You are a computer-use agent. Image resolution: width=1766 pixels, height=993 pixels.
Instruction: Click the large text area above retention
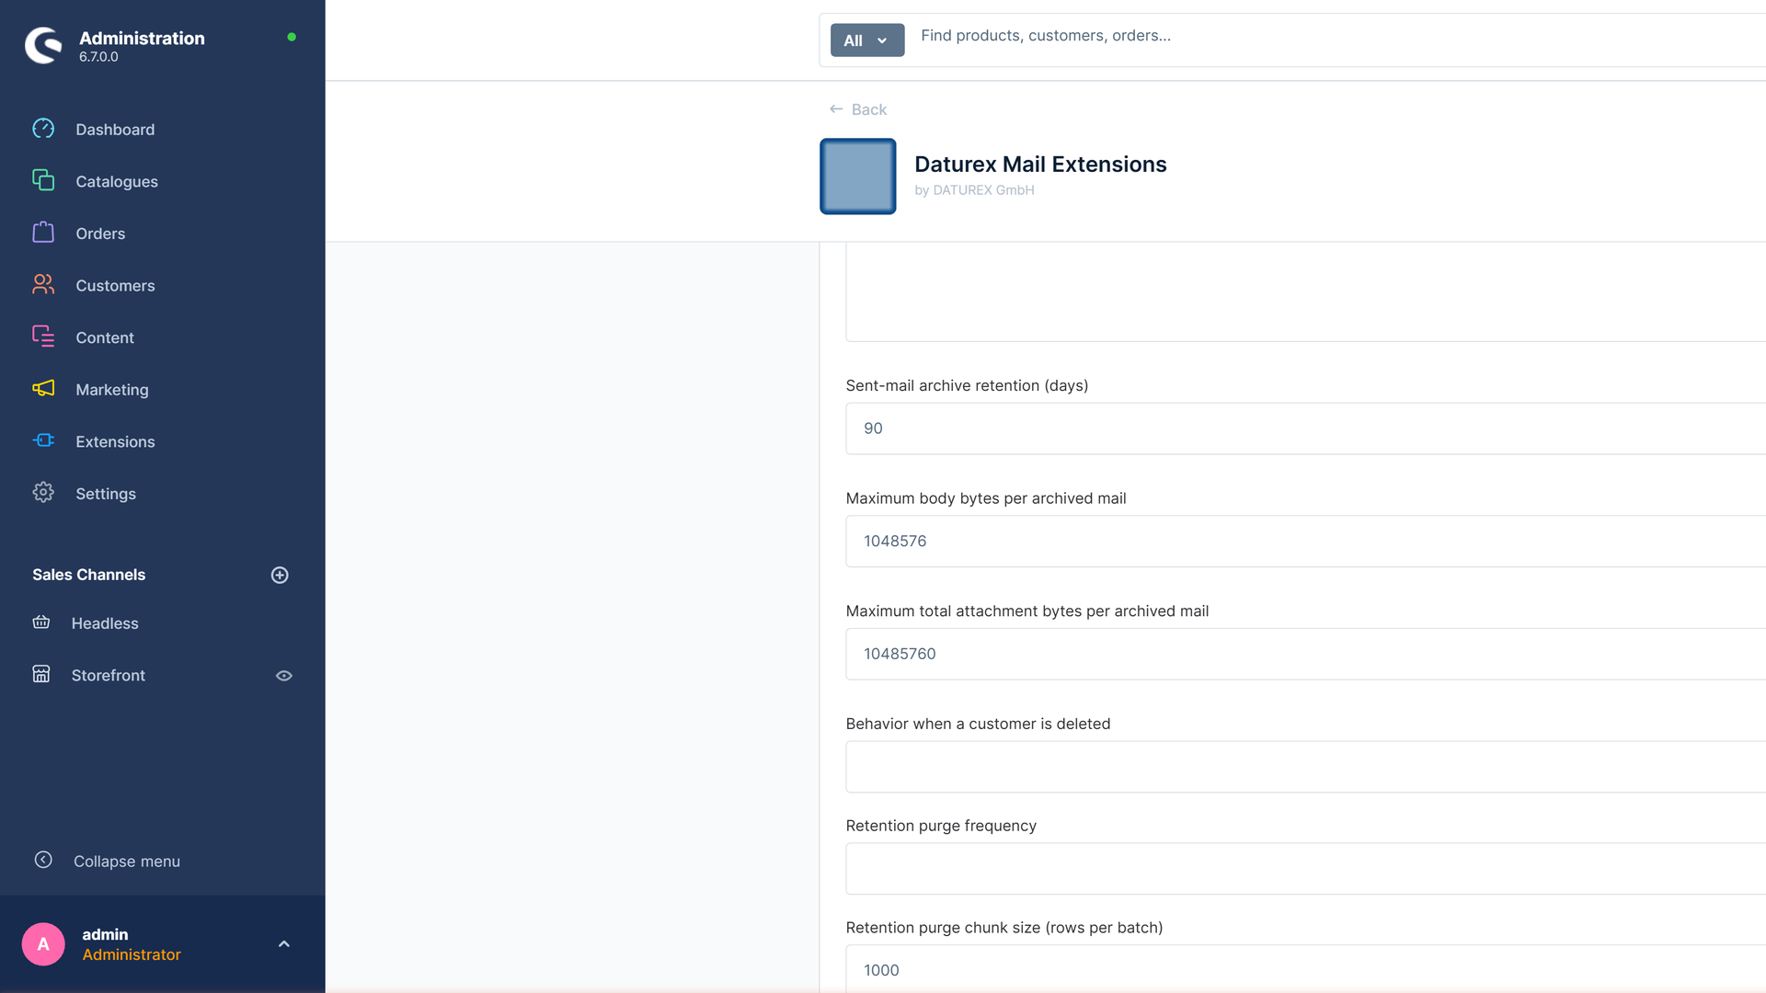tap(1306, 292)
